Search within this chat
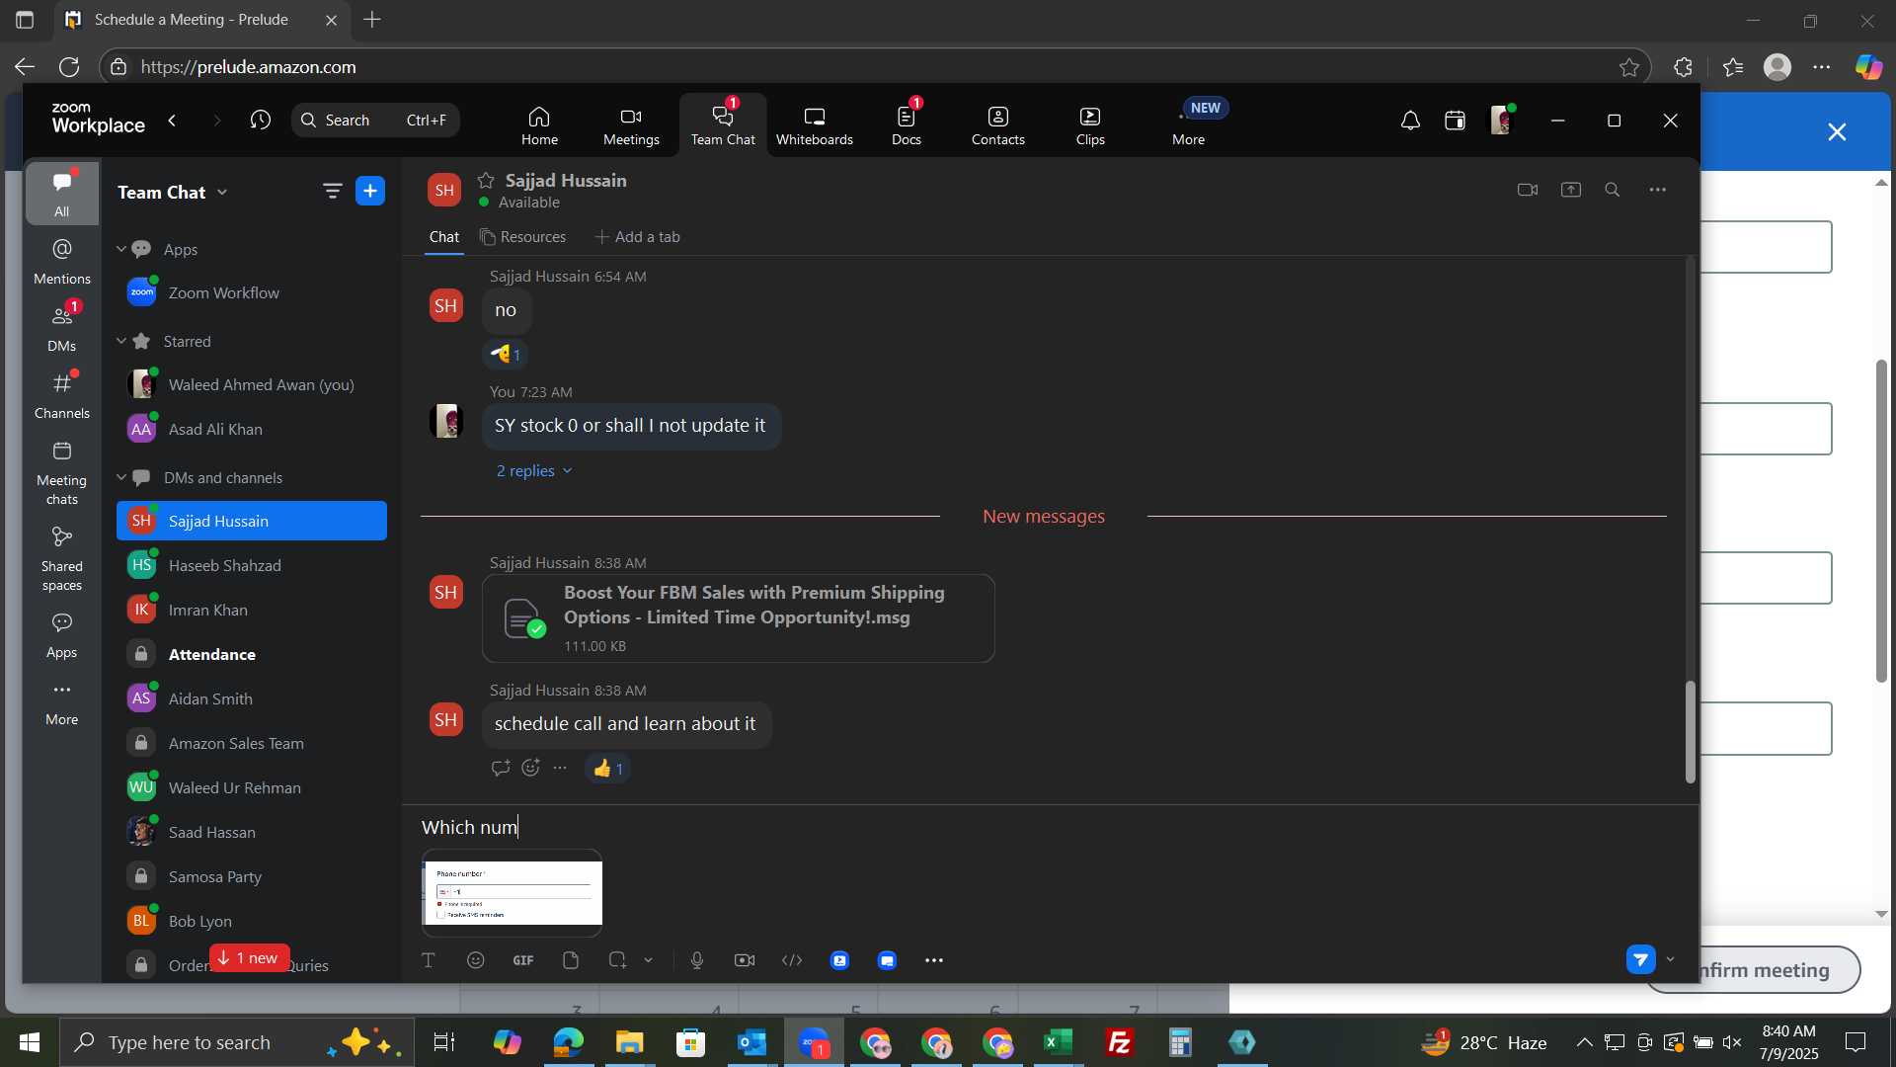 tap(1613, 190)
